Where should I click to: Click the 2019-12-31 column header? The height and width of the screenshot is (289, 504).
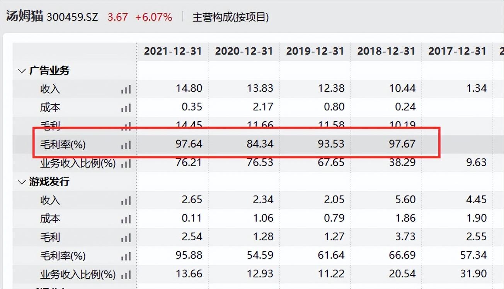[x=315, y=51]
